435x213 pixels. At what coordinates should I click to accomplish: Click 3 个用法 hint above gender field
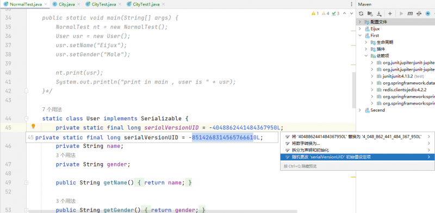[65, 155]
